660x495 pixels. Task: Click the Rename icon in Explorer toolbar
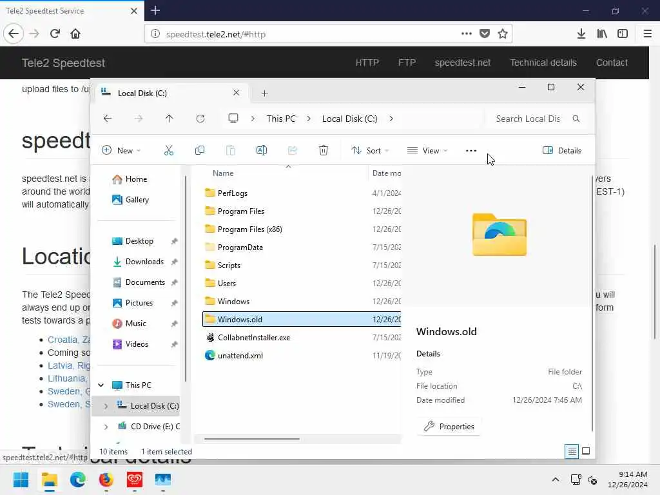tap(262, 150)
